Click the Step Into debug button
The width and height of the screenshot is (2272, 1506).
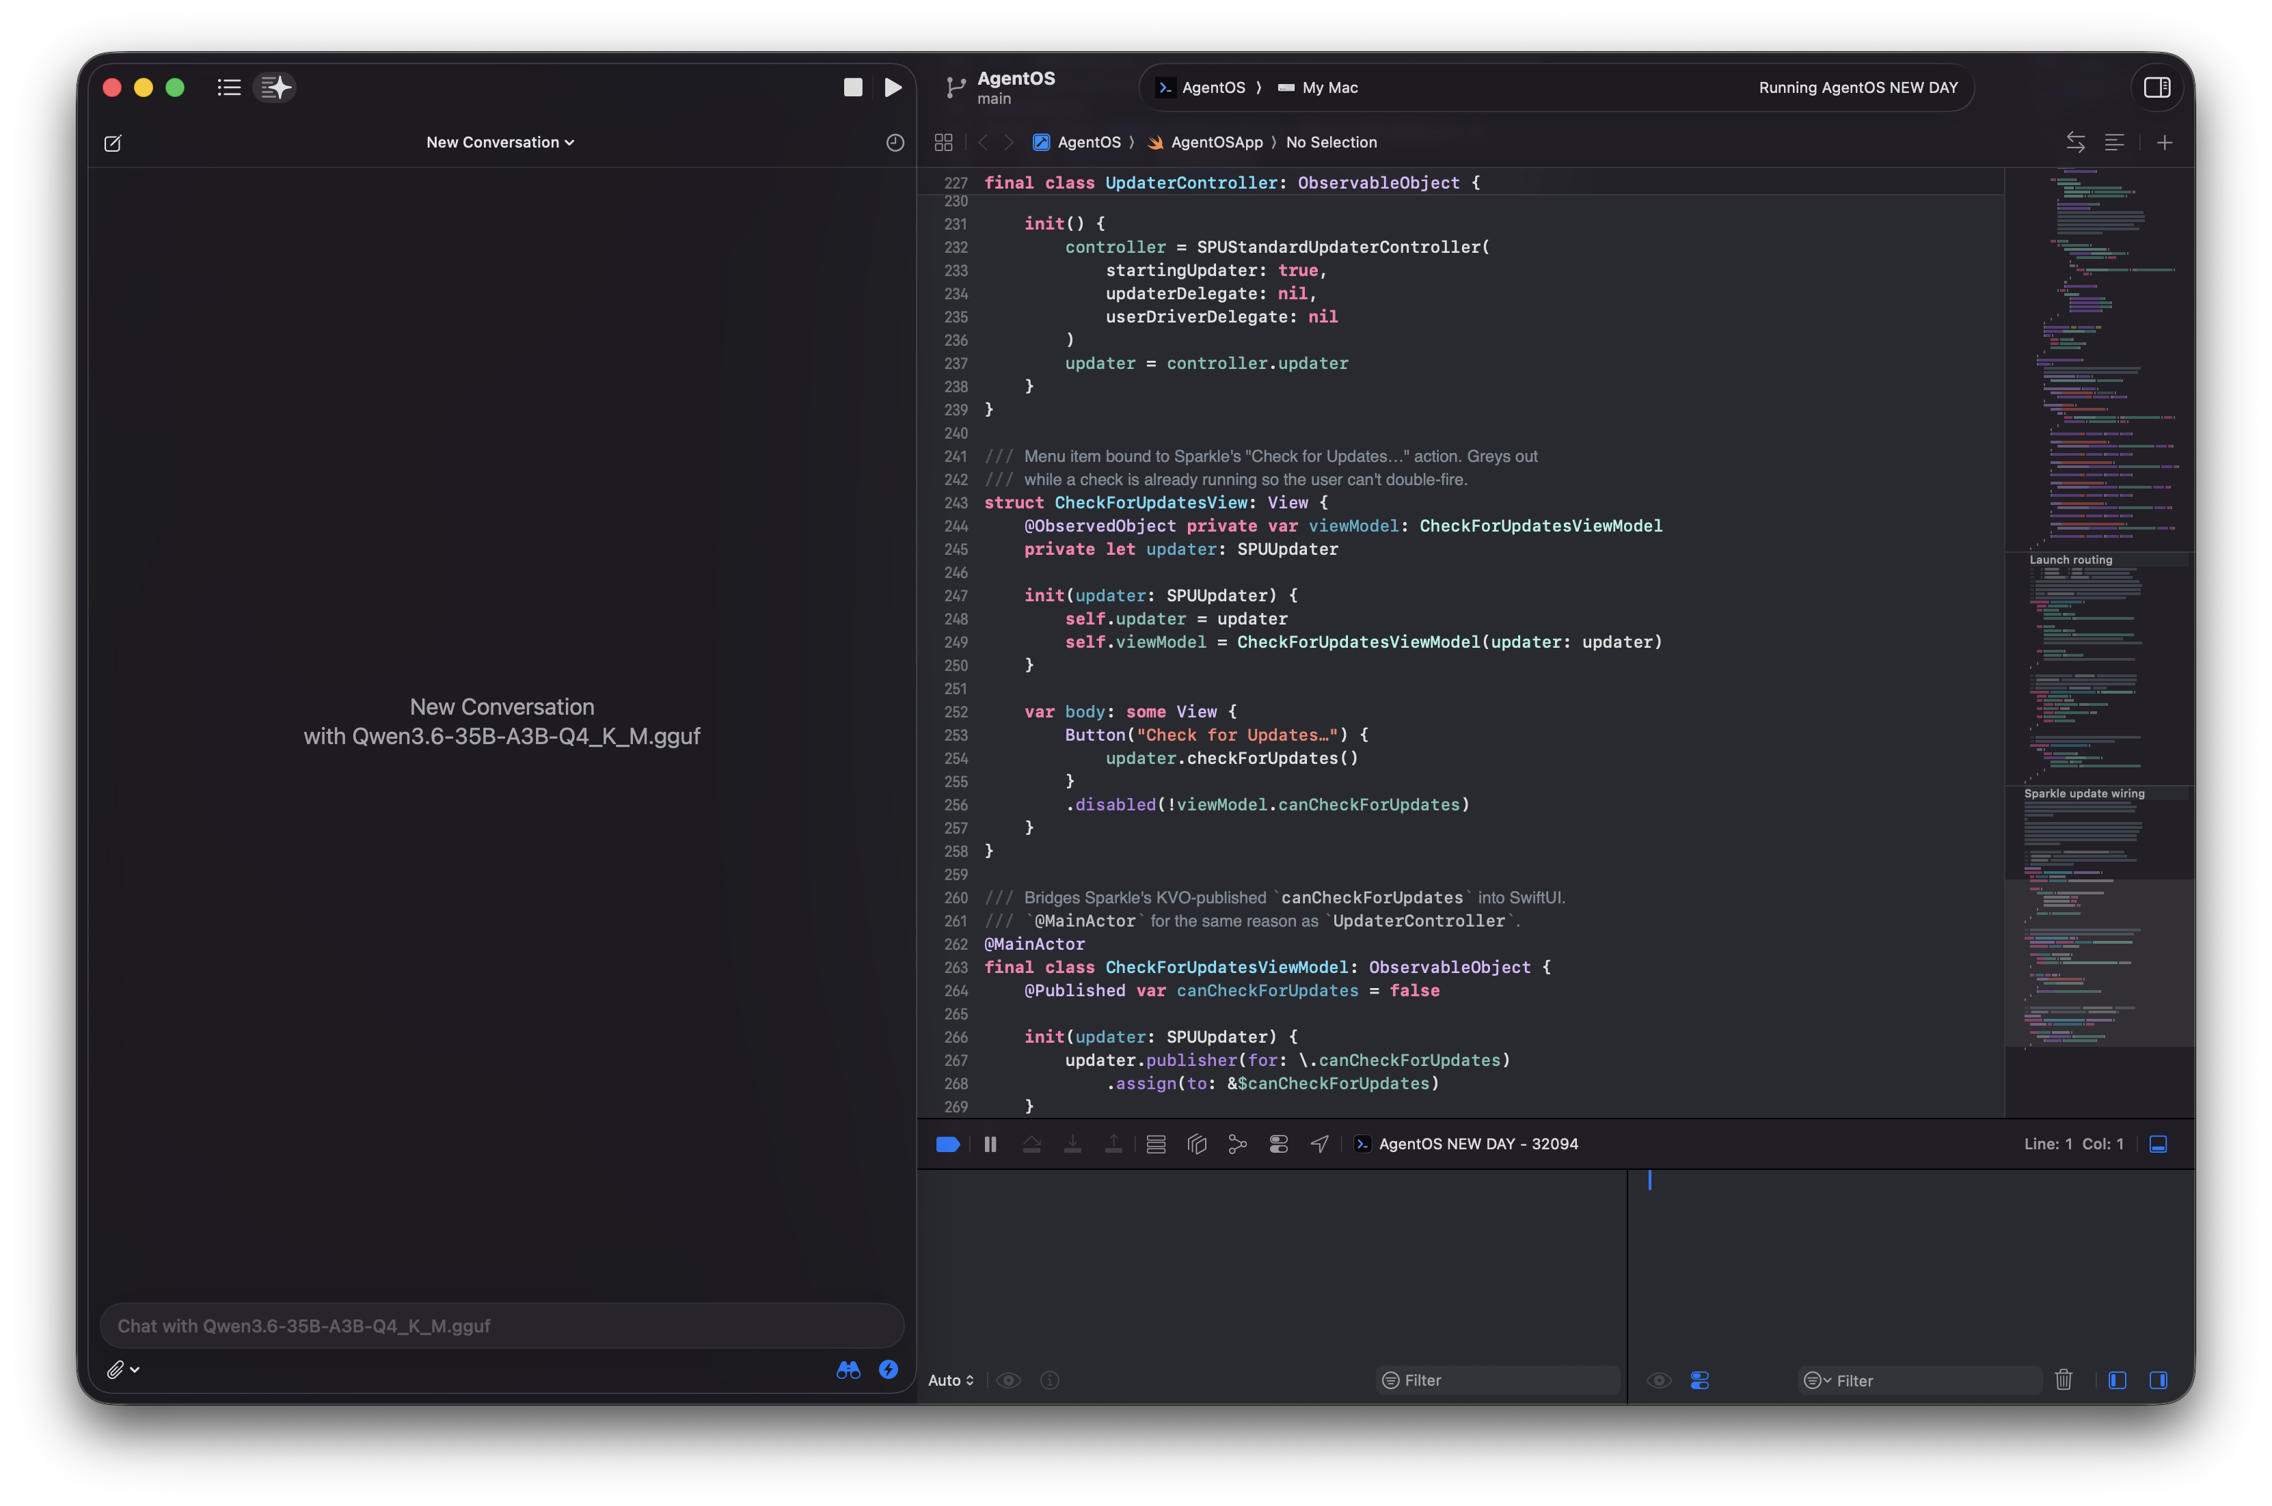pyautogui.click(x=1073, y=1144)
